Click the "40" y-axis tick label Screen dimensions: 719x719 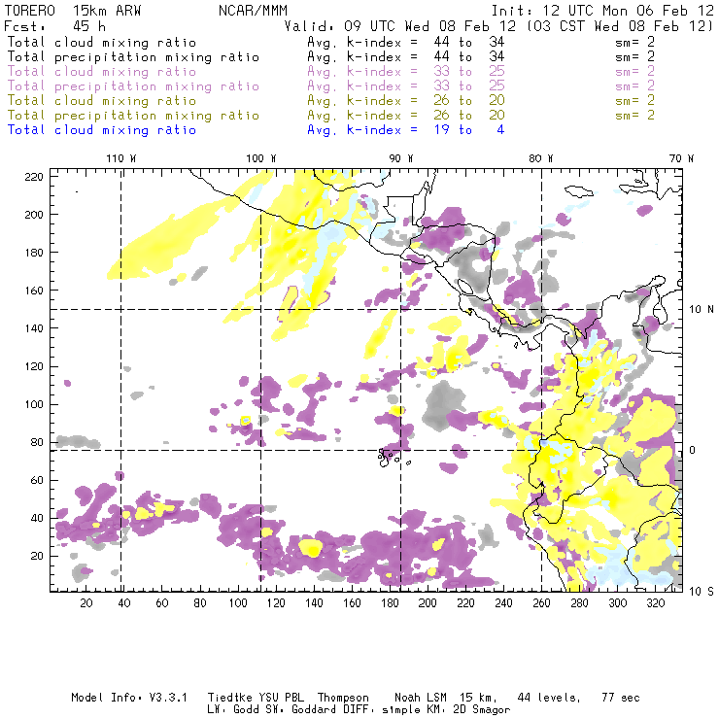[x=37, y=518]
